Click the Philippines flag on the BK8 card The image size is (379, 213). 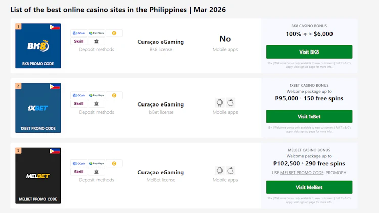(55, 27)
